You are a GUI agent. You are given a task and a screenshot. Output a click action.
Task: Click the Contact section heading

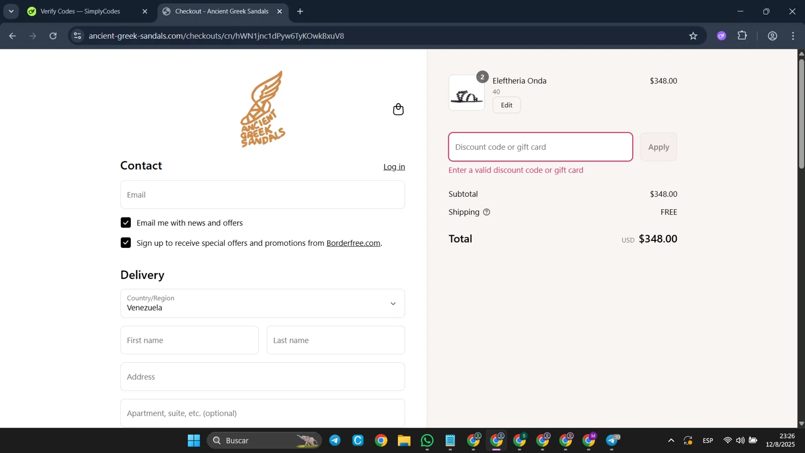pyautogui.click(x=141, y=165)
